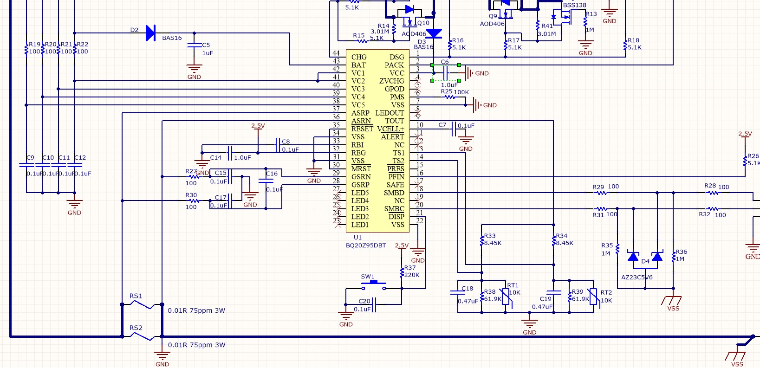Click the U1 designator label
The width and height of the screenshot is (760, 368).
(357, 237)
